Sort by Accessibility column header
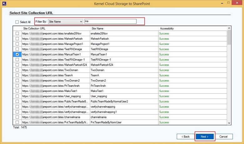Image resolution: width=244 pixels, height=144 pixels. [193, 29]
